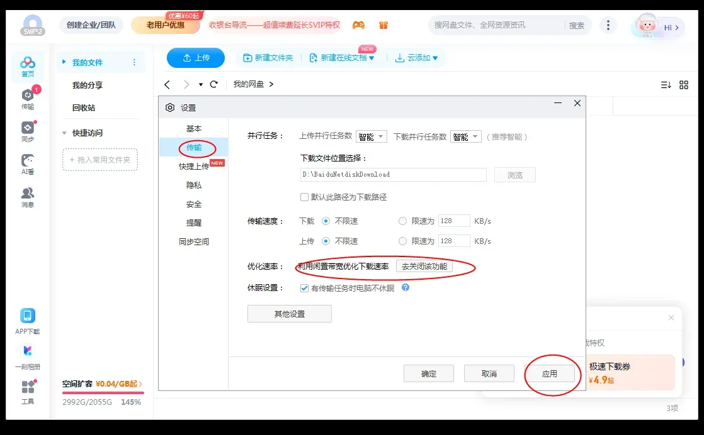The width and height of the screenshot is (704, 435).
Task: Switch to the 基本 settings tab
Action: tap(194, 128)
